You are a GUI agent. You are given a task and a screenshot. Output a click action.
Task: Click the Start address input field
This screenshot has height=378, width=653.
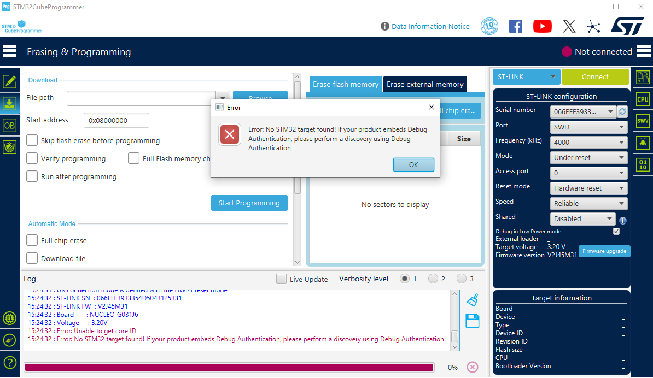pos(116,120)
